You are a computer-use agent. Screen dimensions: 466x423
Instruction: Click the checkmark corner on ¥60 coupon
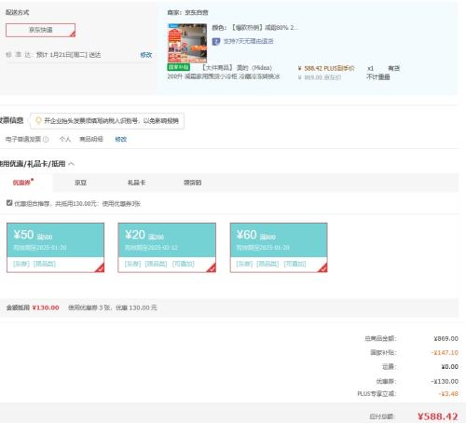[323, 268]
